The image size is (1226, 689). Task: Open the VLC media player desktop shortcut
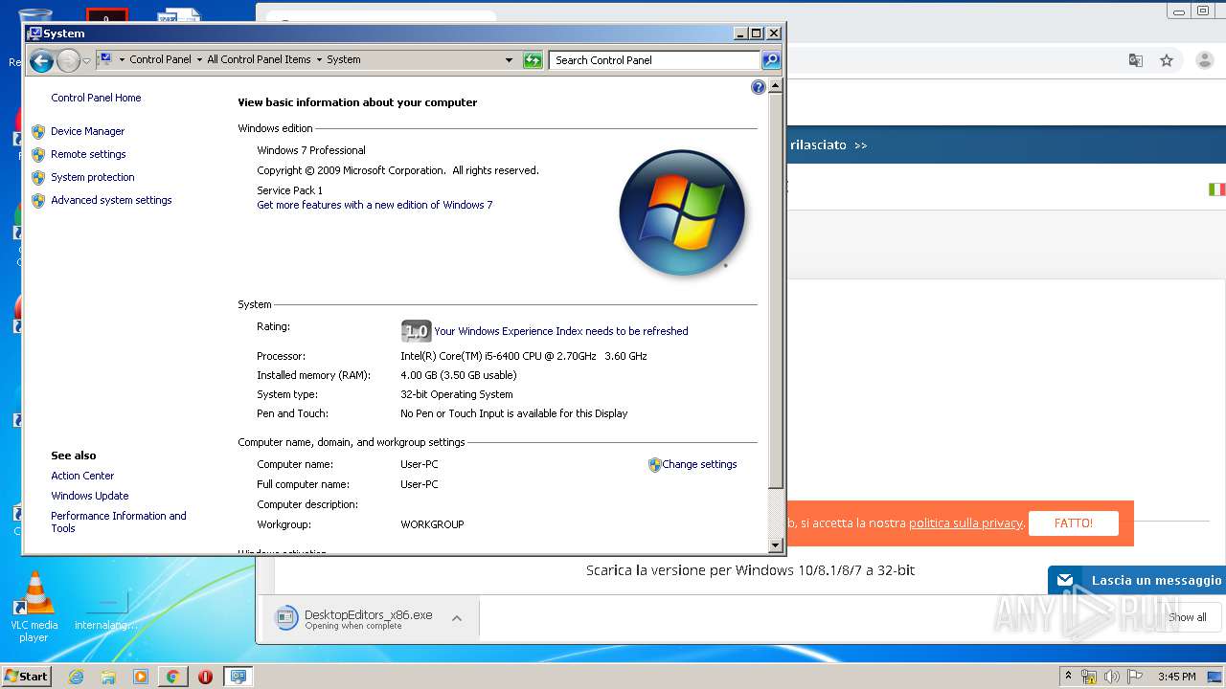pyautogui.click(x=34, y=606)
